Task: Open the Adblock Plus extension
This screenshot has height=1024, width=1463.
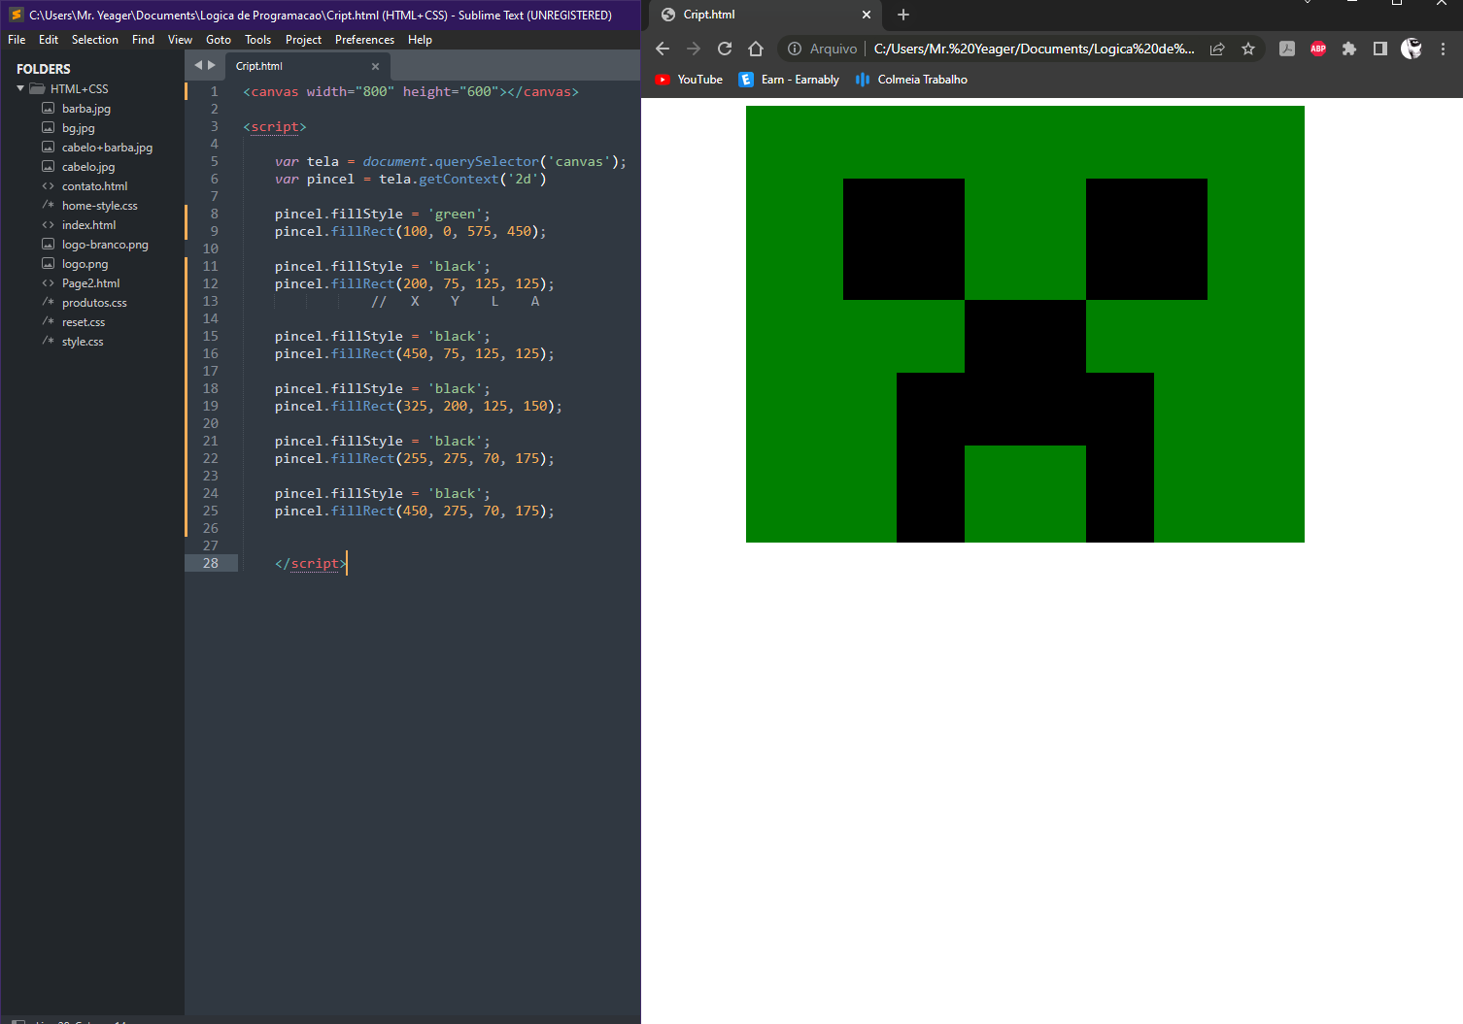Action: pos(1318,49)
